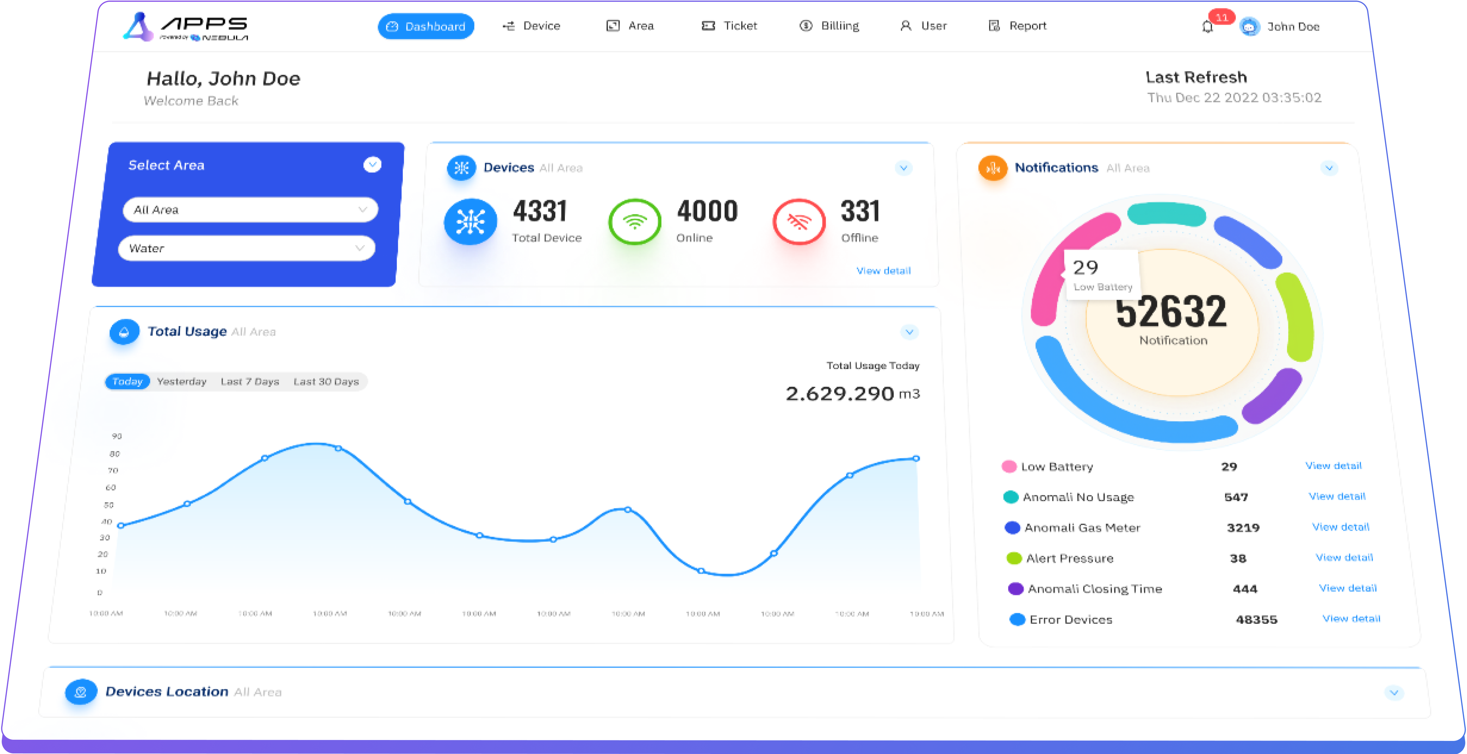This screenshot has width=1467, height=754.
Task: View detail for Error Devices
Action: pos(1351,619)
